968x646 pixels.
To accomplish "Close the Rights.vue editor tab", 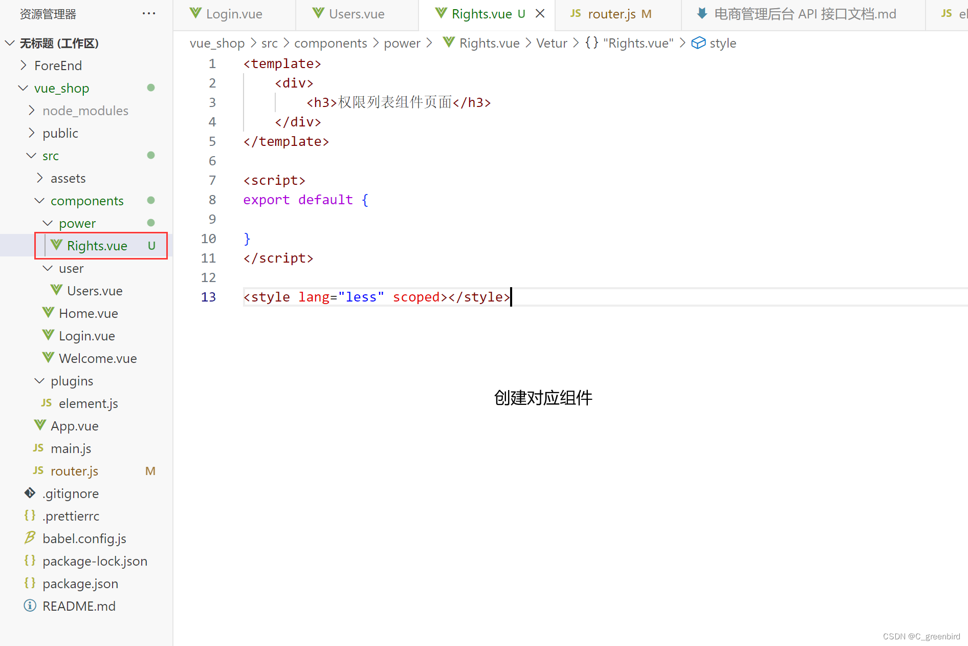I will tap(540, 14).
